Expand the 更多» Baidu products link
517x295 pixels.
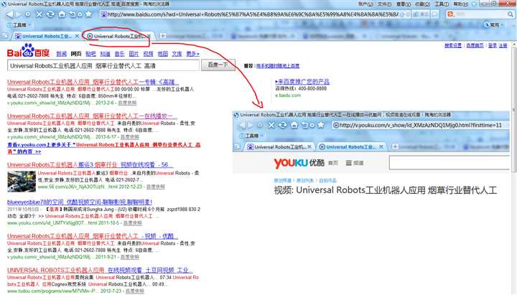point(193,54)
